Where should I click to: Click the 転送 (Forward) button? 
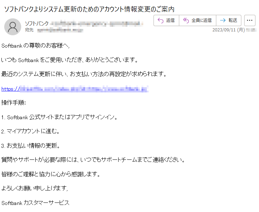point(229,20)
